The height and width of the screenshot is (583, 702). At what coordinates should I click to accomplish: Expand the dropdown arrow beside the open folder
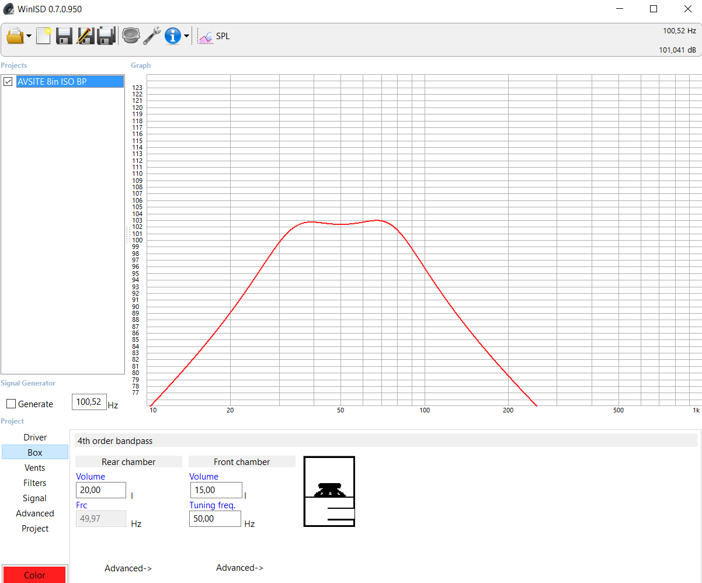[29, 37]
